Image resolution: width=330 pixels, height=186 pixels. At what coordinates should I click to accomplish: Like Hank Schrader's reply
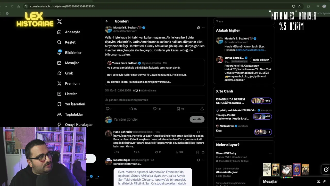(158, 152)
